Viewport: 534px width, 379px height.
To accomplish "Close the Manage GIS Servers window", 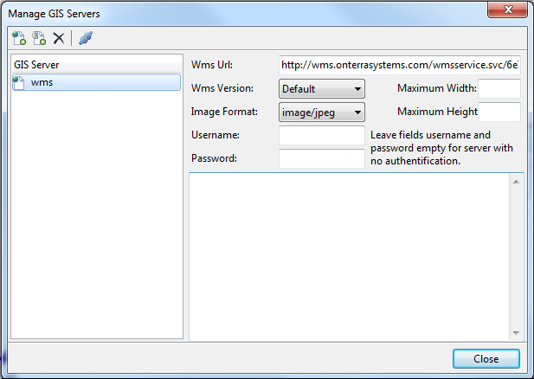I will point(486,358).
